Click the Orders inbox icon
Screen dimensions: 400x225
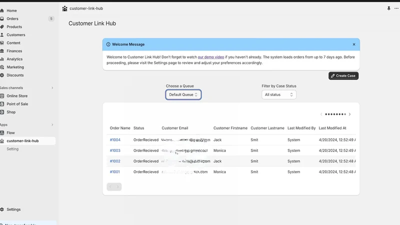(x=2, y=18)
